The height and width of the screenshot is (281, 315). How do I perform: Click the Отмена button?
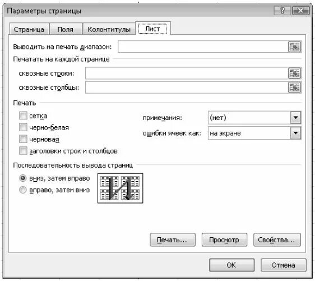coord(284,265)
